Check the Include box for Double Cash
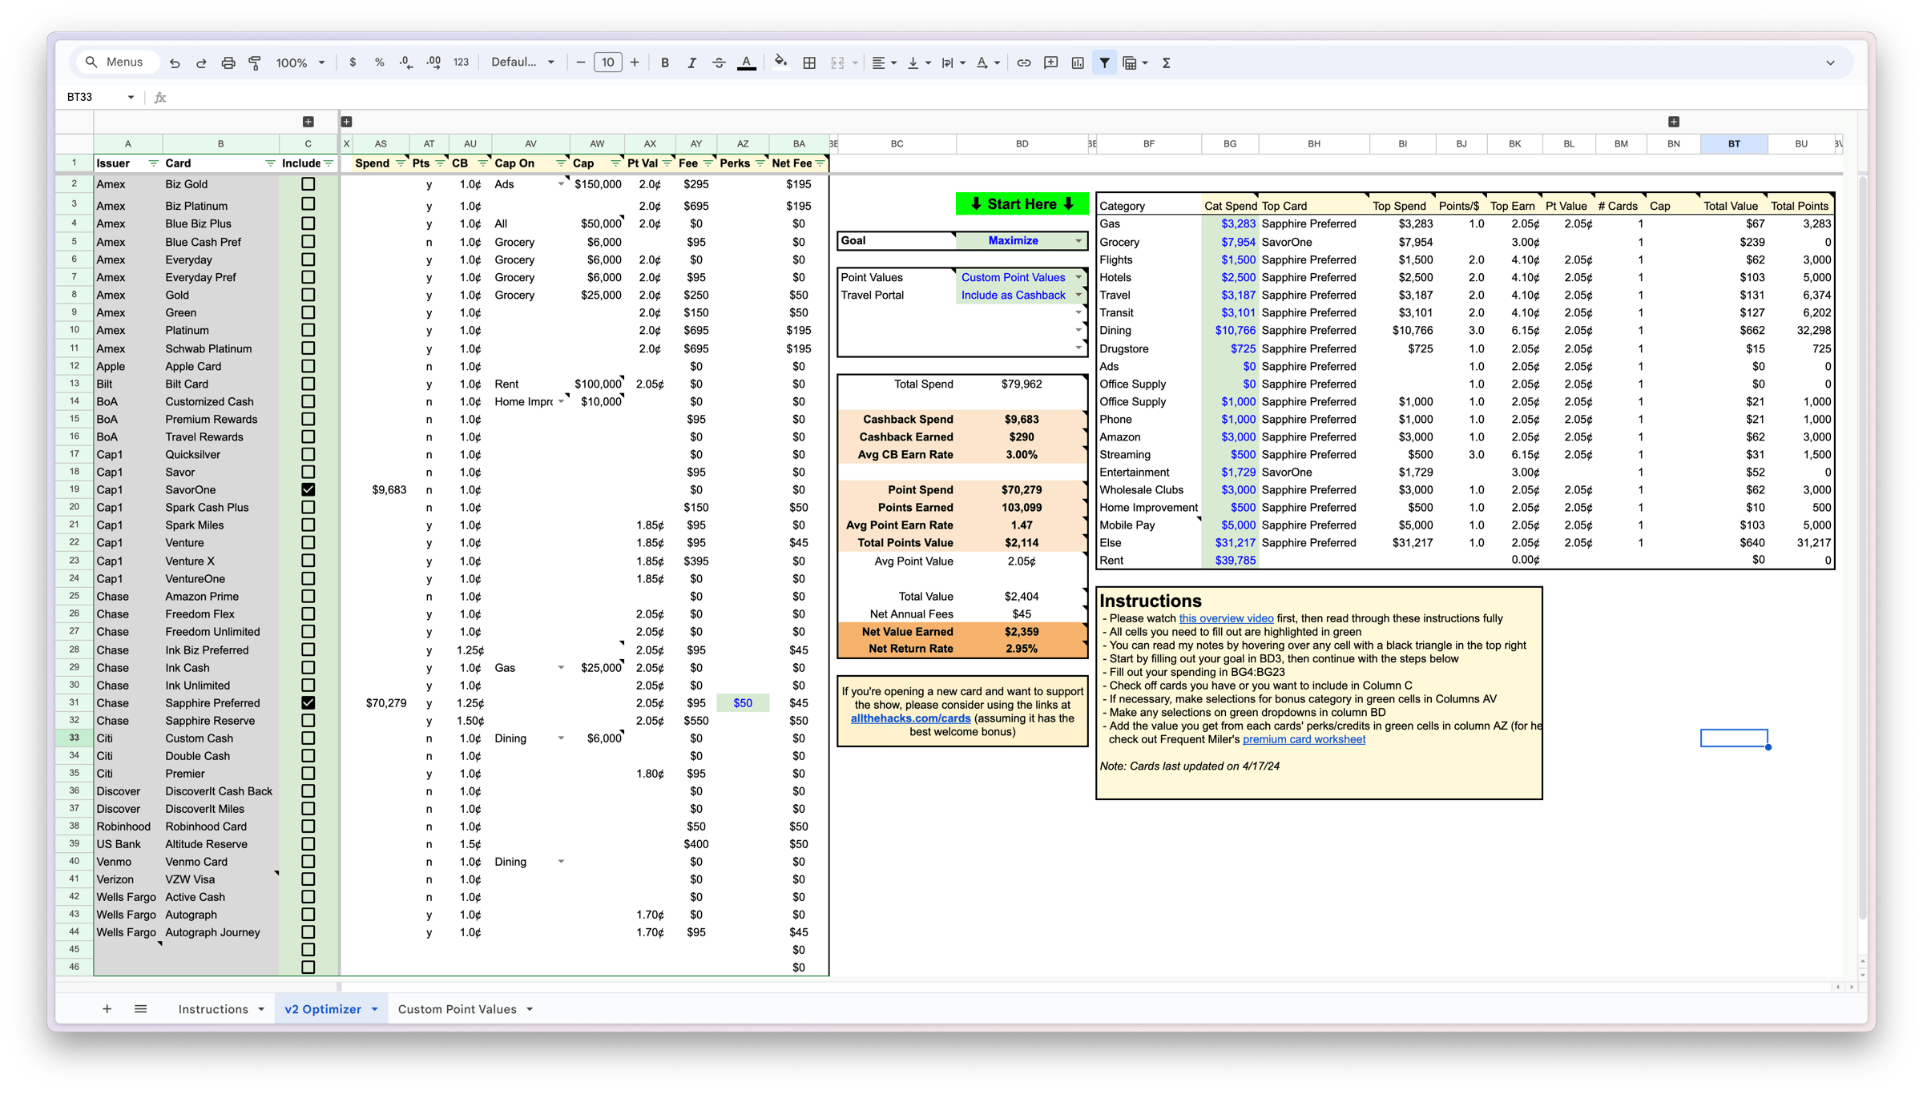The height and width of the screenshot is (1094, 1923). [x=308, y=755]
